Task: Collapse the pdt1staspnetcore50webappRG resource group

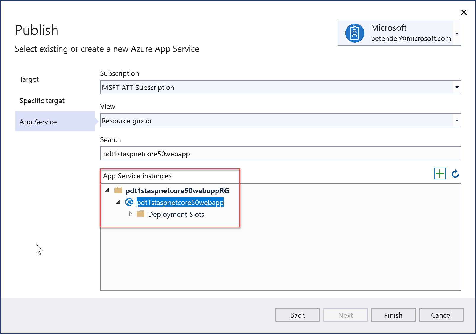Action: tap(107, 190)
